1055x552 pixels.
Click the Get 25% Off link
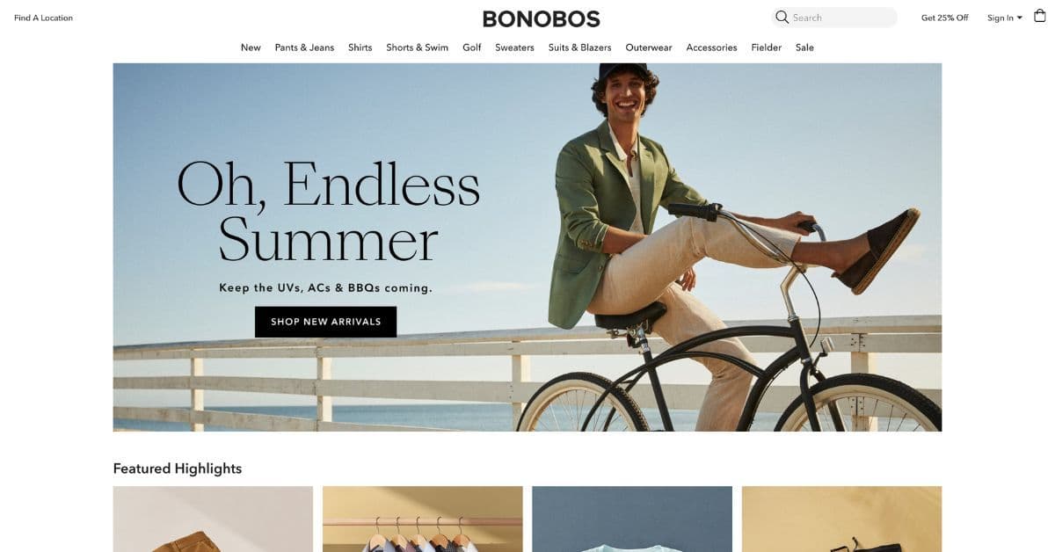(x=944, y=18)
